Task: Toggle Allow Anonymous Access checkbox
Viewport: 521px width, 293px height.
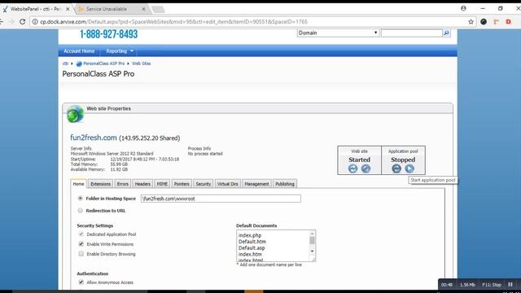Action: click(x=81, y=282)
